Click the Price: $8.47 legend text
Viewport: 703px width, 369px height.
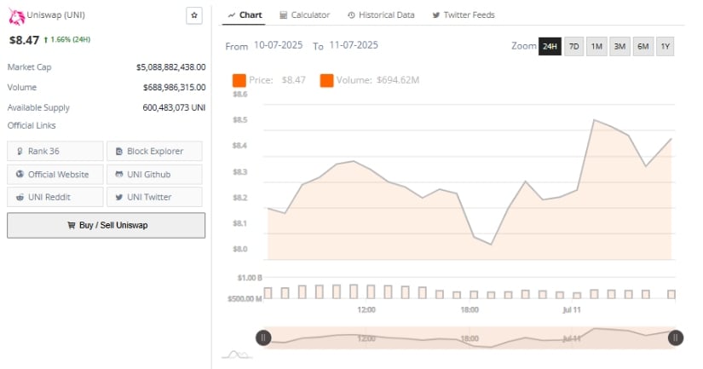pos(278,80)
